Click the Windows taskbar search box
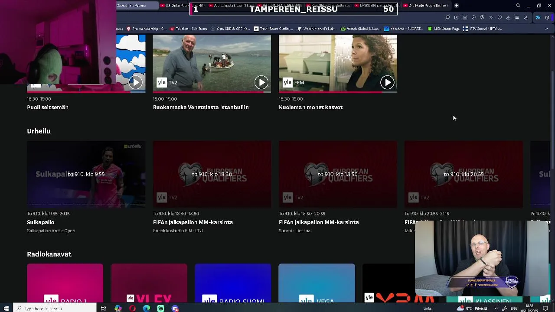The image size is (555, 312). click(54, 309)
